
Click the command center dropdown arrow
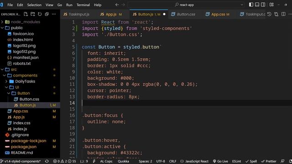coord(242,5)
